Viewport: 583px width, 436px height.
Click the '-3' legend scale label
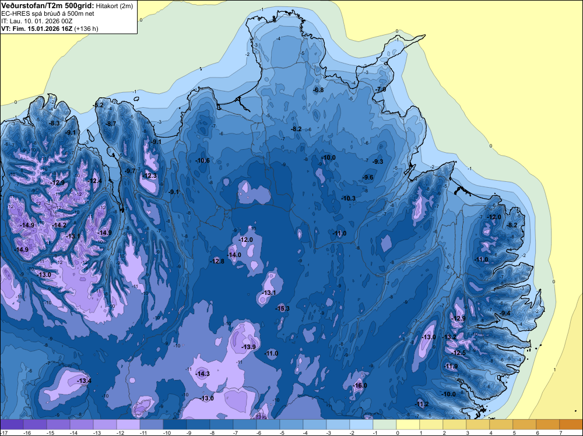coord(330,433)
